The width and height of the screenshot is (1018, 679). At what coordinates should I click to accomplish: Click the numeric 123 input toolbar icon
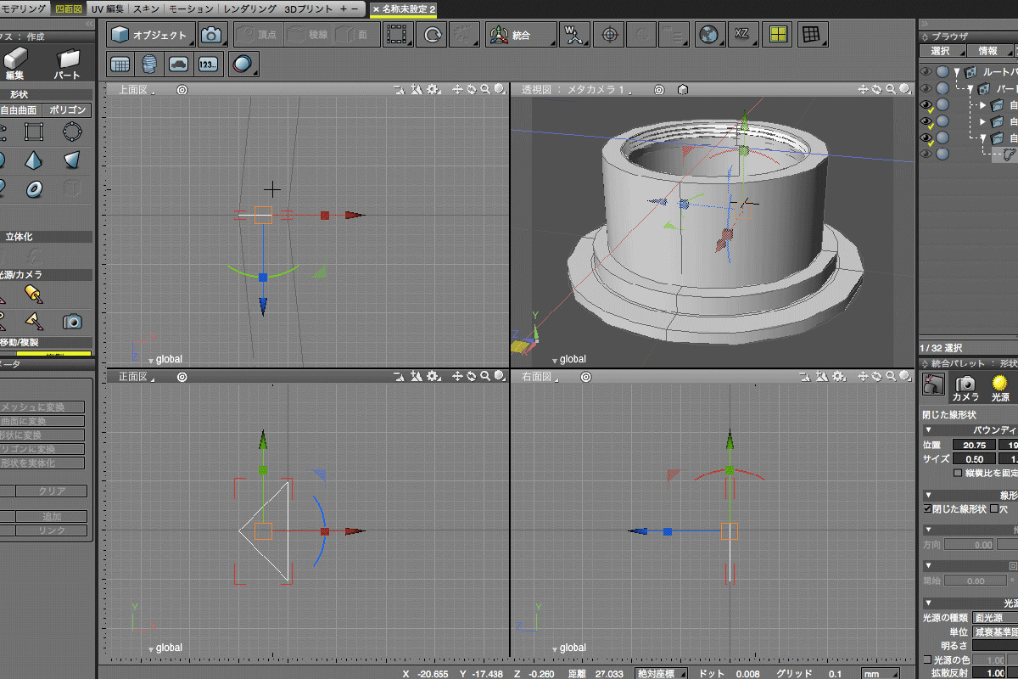pos(207,64)
